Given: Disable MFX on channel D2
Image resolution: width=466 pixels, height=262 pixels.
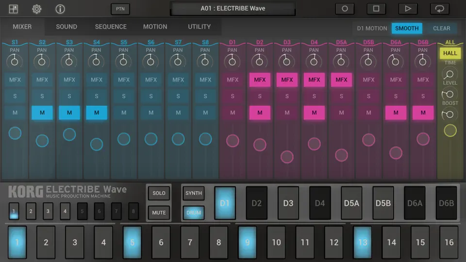Looking at the screenshot, I should point(260,80).
